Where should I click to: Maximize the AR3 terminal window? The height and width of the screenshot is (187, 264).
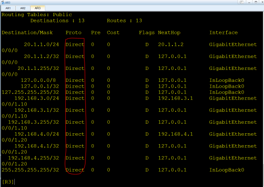pyautogui.click(x=256, y=2)
